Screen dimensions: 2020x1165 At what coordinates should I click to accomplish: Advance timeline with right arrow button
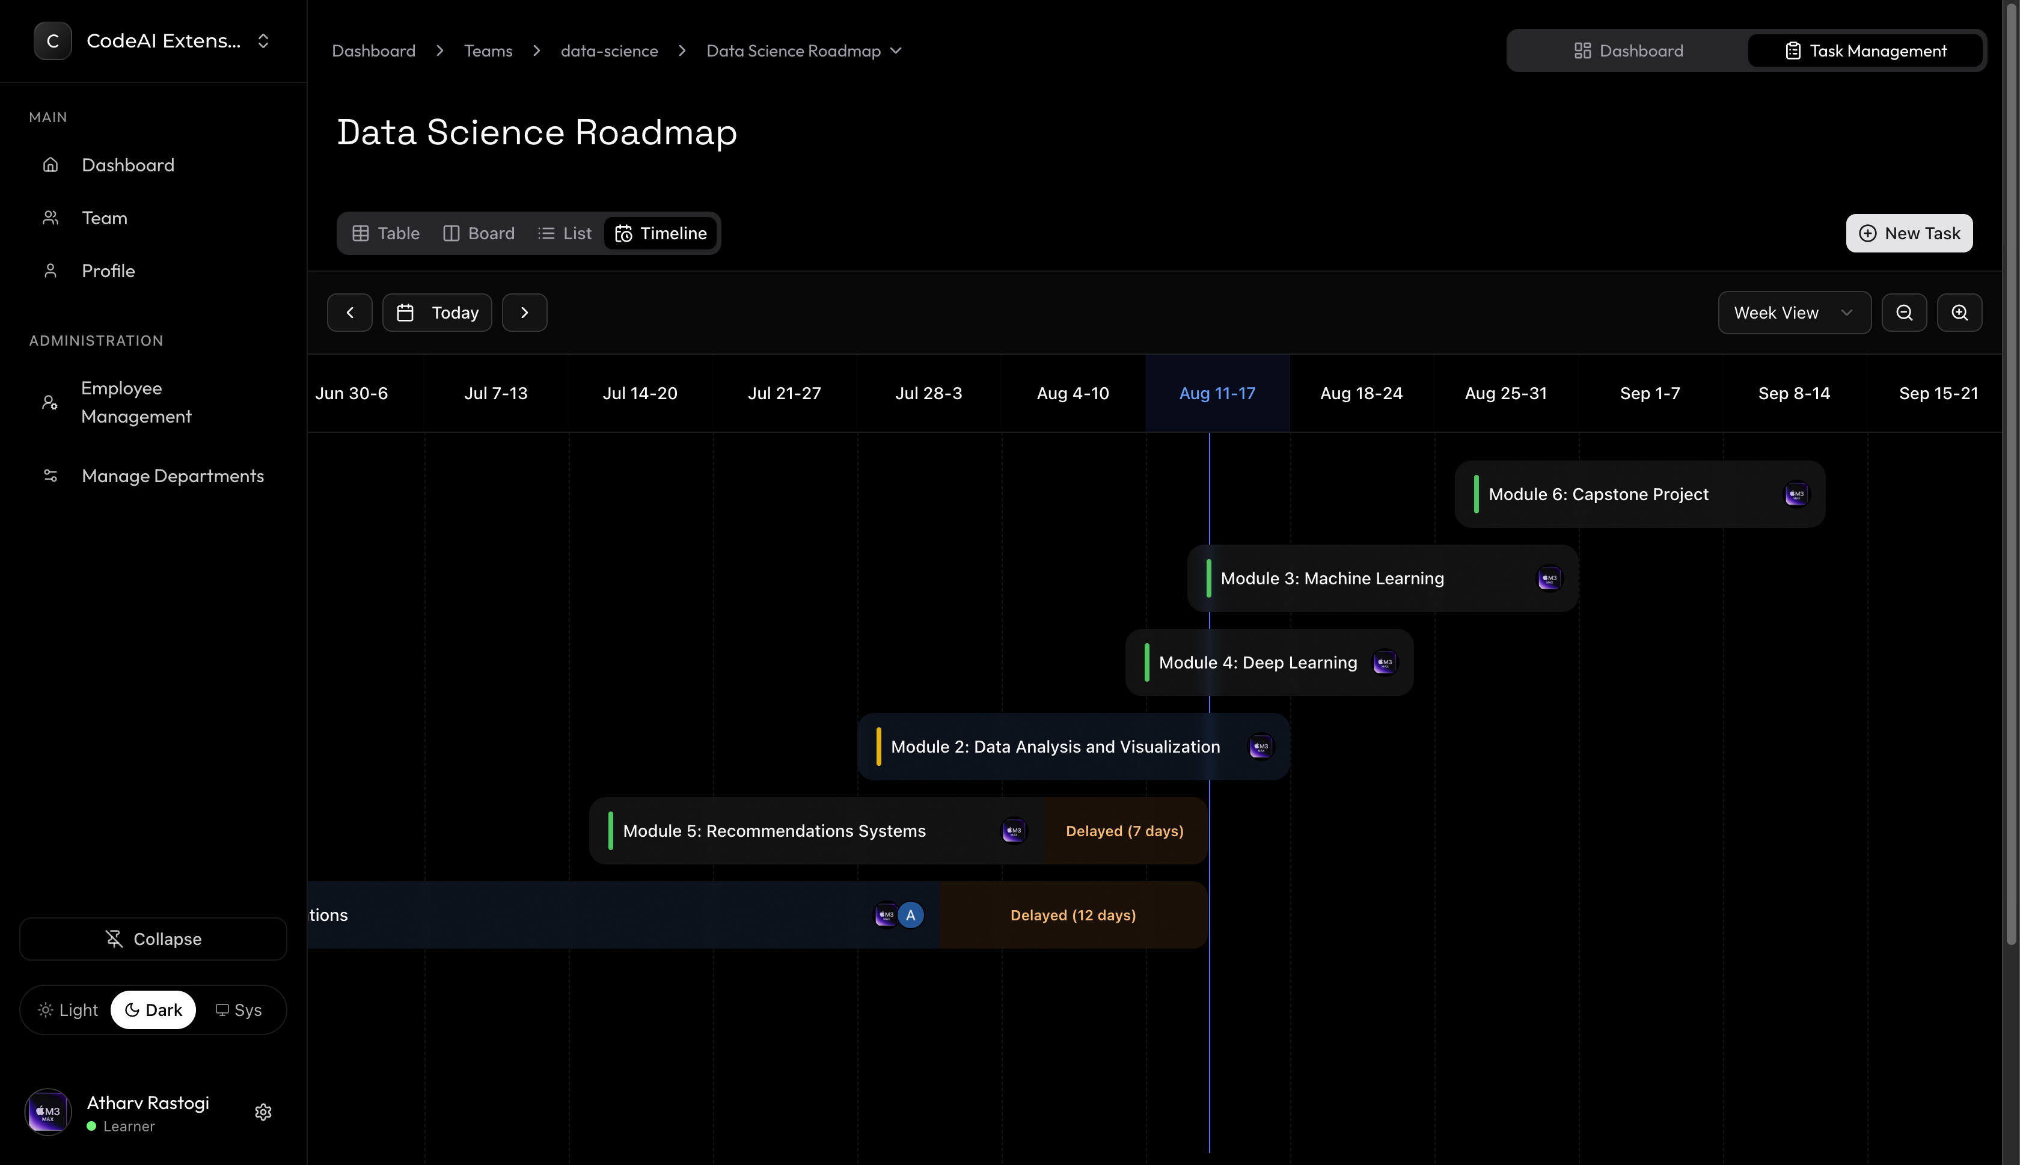(525, 313)
